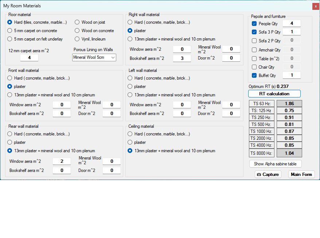Select Wood on joist floor material
Viewport: 320px width, 238px height.
(x=77, y=22)
